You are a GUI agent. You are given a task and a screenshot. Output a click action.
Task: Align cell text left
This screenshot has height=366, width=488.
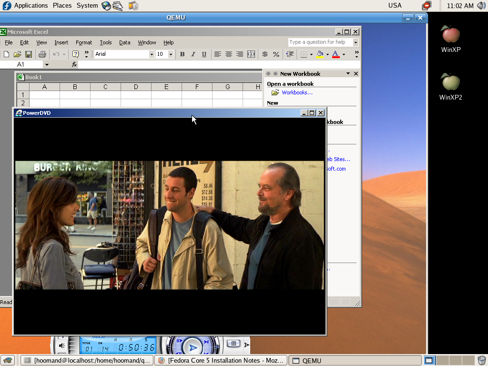tap(217, 54)
